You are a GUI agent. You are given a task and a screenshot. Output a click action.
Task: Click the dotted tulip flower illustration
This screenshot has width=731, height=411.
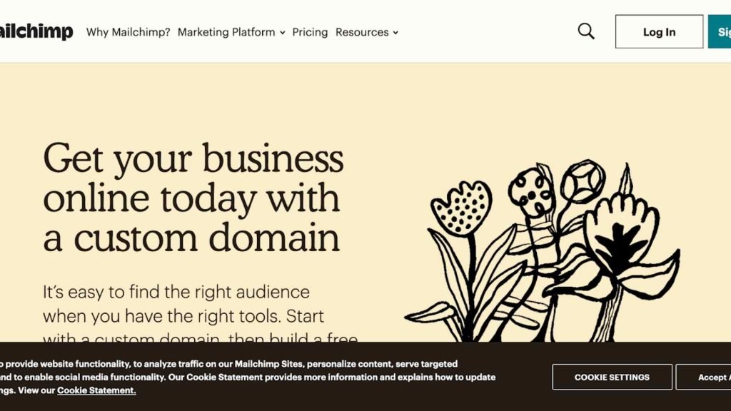pos(461,208)
